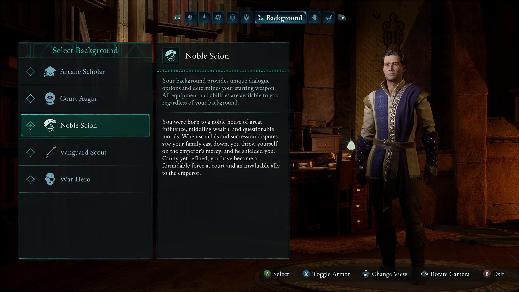Image resolution: width=519 pixels, height=292 pixels.
Task: Select the Court Augur background
Action: [x=85, y=98]
